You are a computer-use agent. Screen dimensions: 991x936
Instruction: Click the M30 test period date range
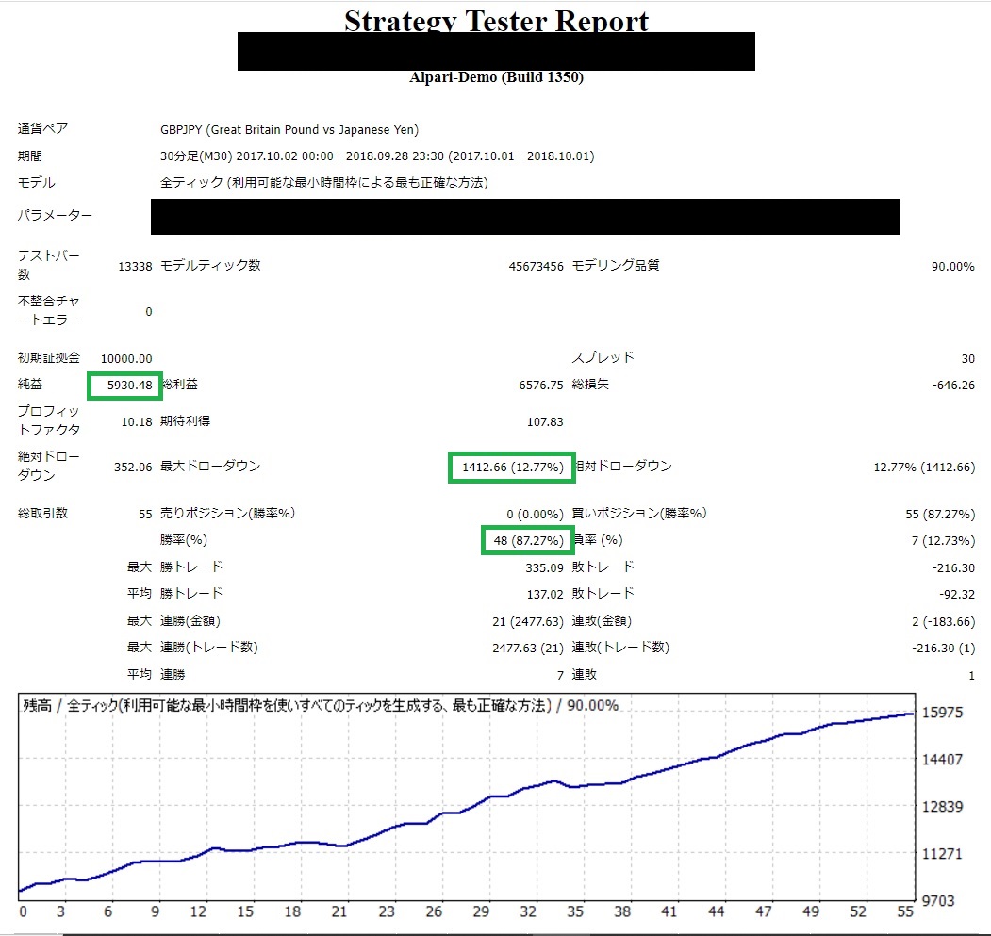coord(377,156)
